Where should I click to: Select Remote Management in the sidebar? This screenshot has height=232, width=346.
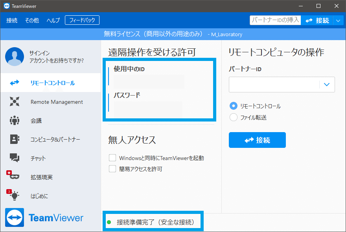coord(51,102)
